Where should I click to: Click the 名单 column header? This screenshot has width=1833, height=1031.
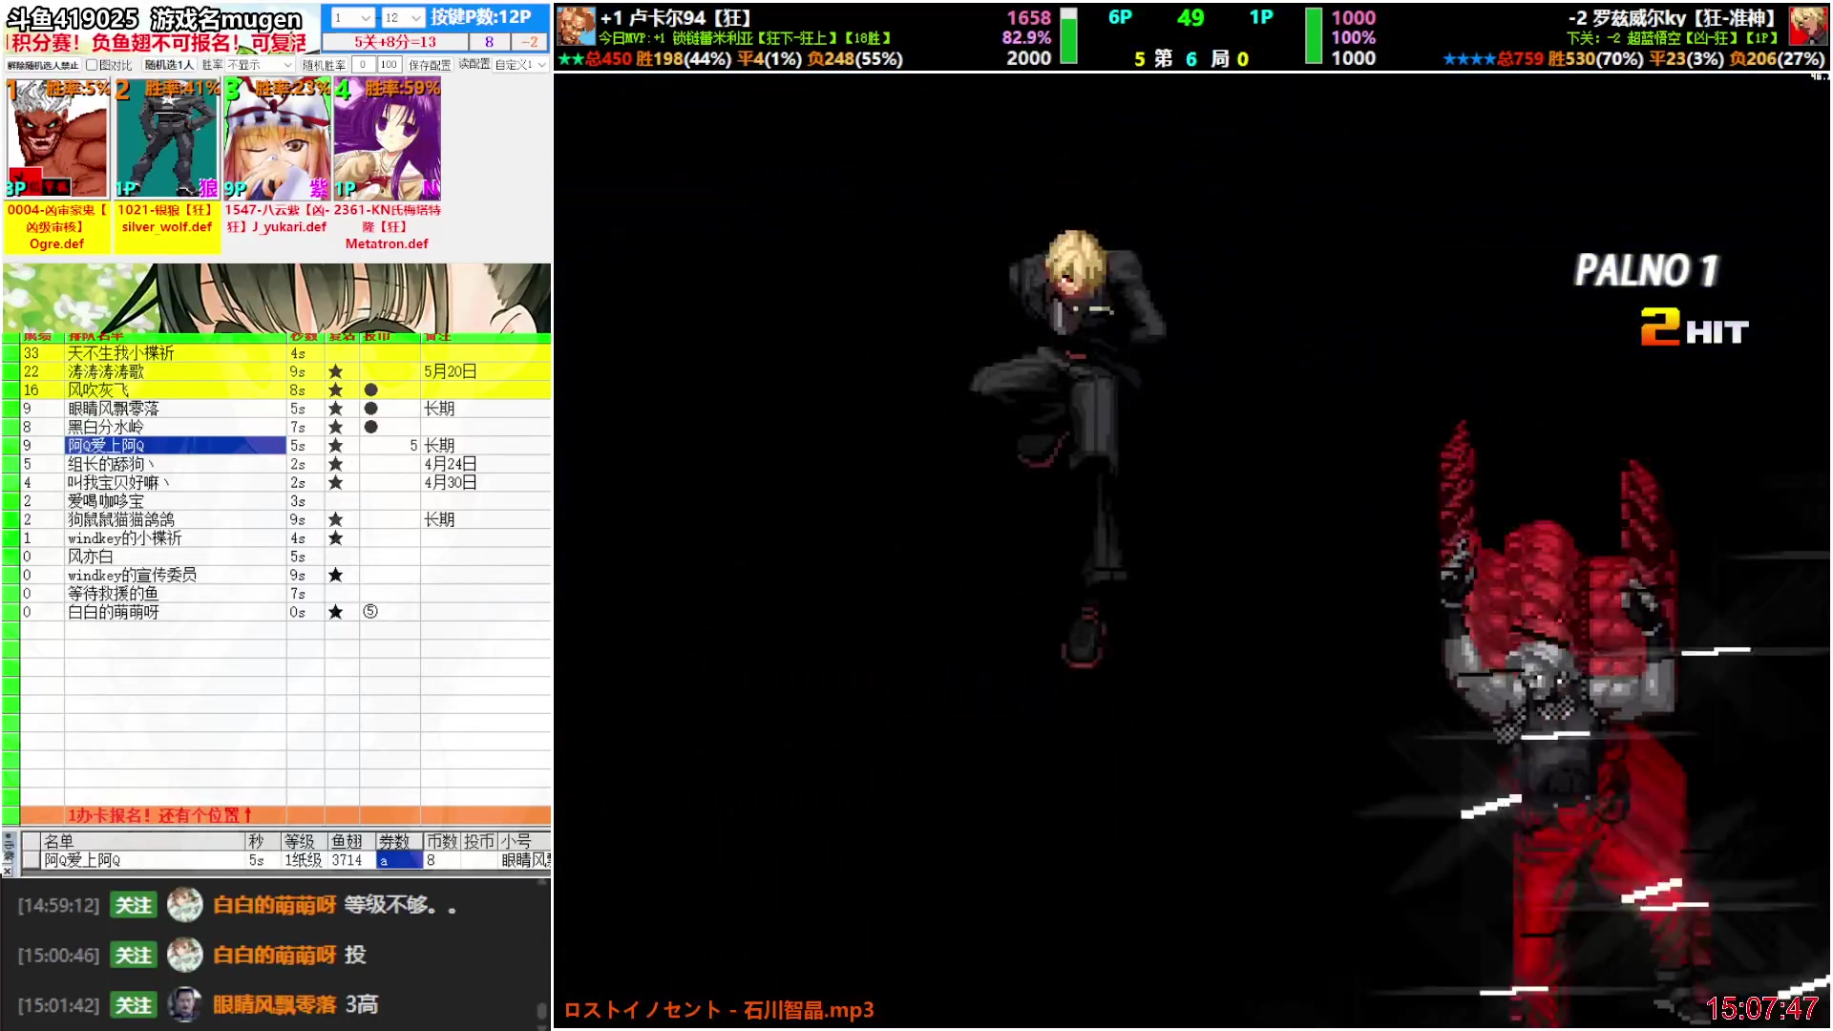tap(143, 841)
